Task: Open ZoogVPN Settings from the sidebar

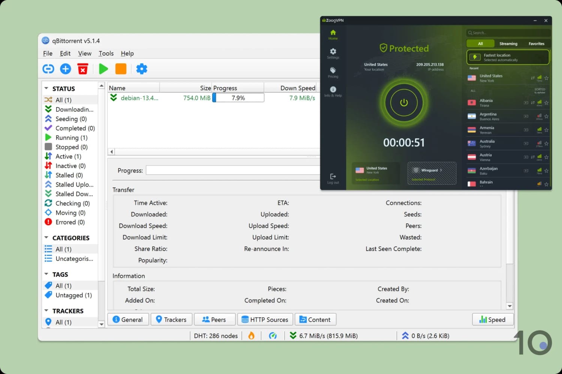Action: (333, 52)
